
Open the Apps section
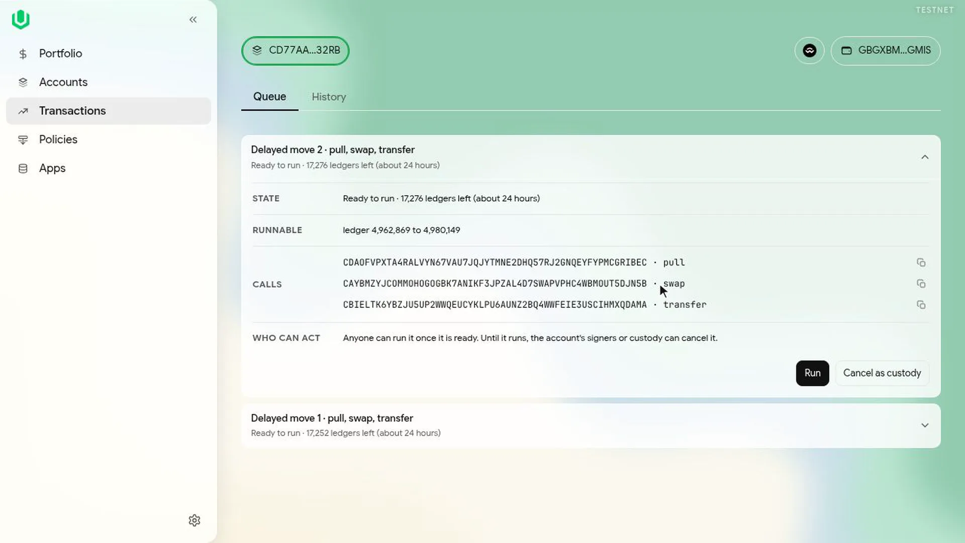(109, 168)
